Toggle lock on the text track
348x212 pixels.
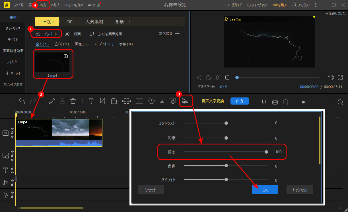(x=12, y=168)
